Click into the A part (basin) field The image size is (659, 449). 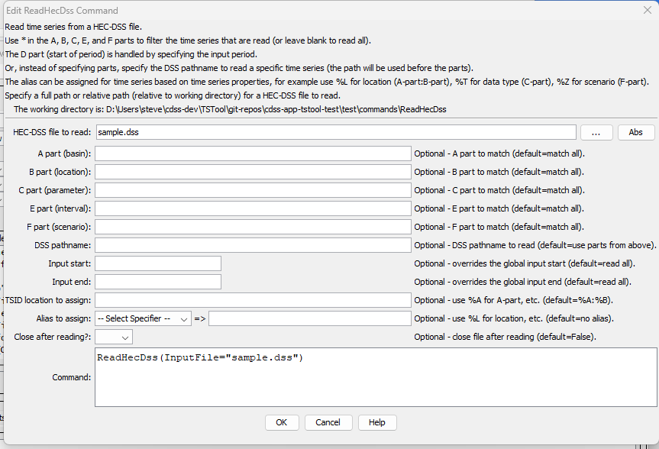[x=253, y=154]
